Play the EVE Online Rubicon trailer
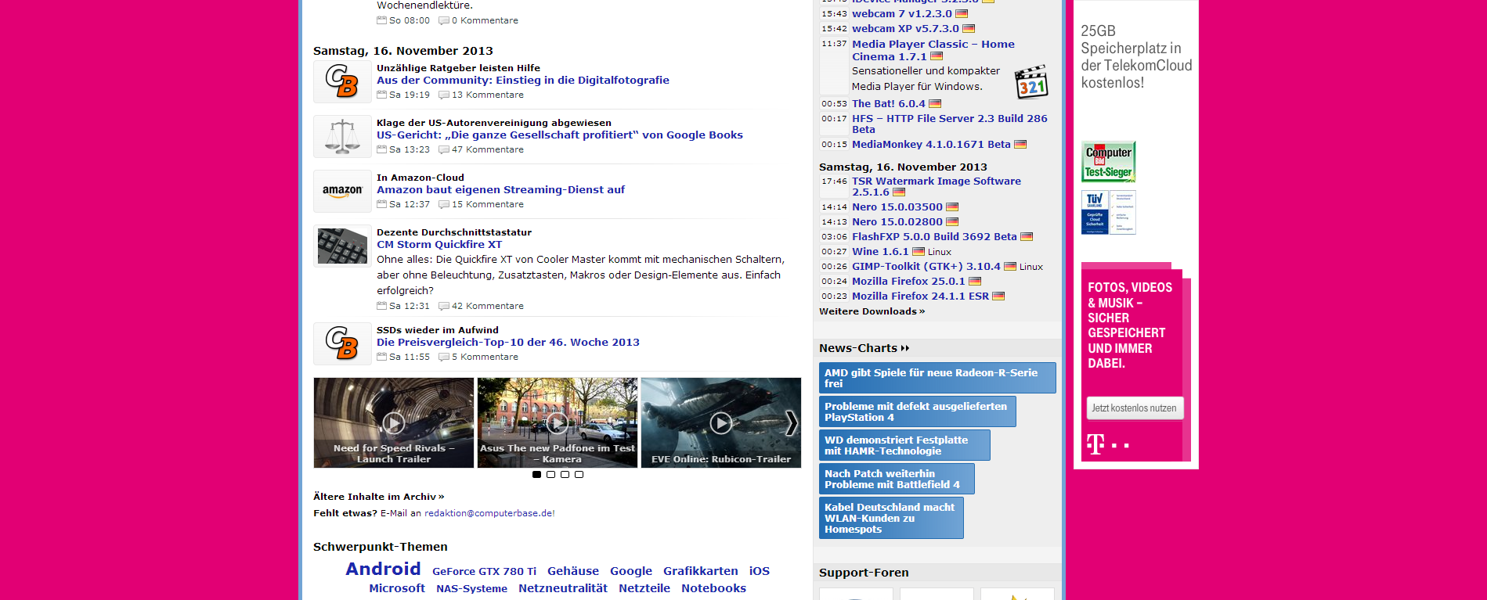The height and width of the screenshot is (600, 1487). pos(721,423)
